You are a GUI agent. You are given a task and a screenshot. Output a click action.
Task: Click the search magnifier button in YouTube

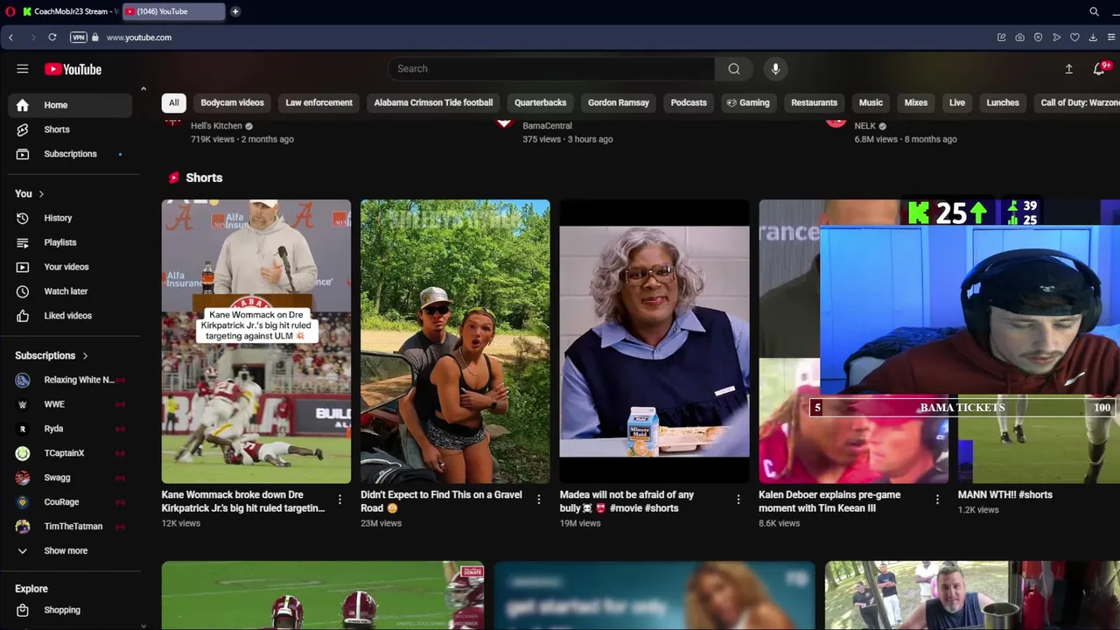(x=733, y=69)
